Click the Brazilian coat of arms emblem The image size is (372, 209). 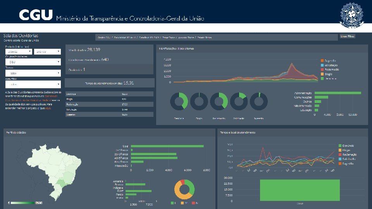pyautogui.click(x=351, y=15)
